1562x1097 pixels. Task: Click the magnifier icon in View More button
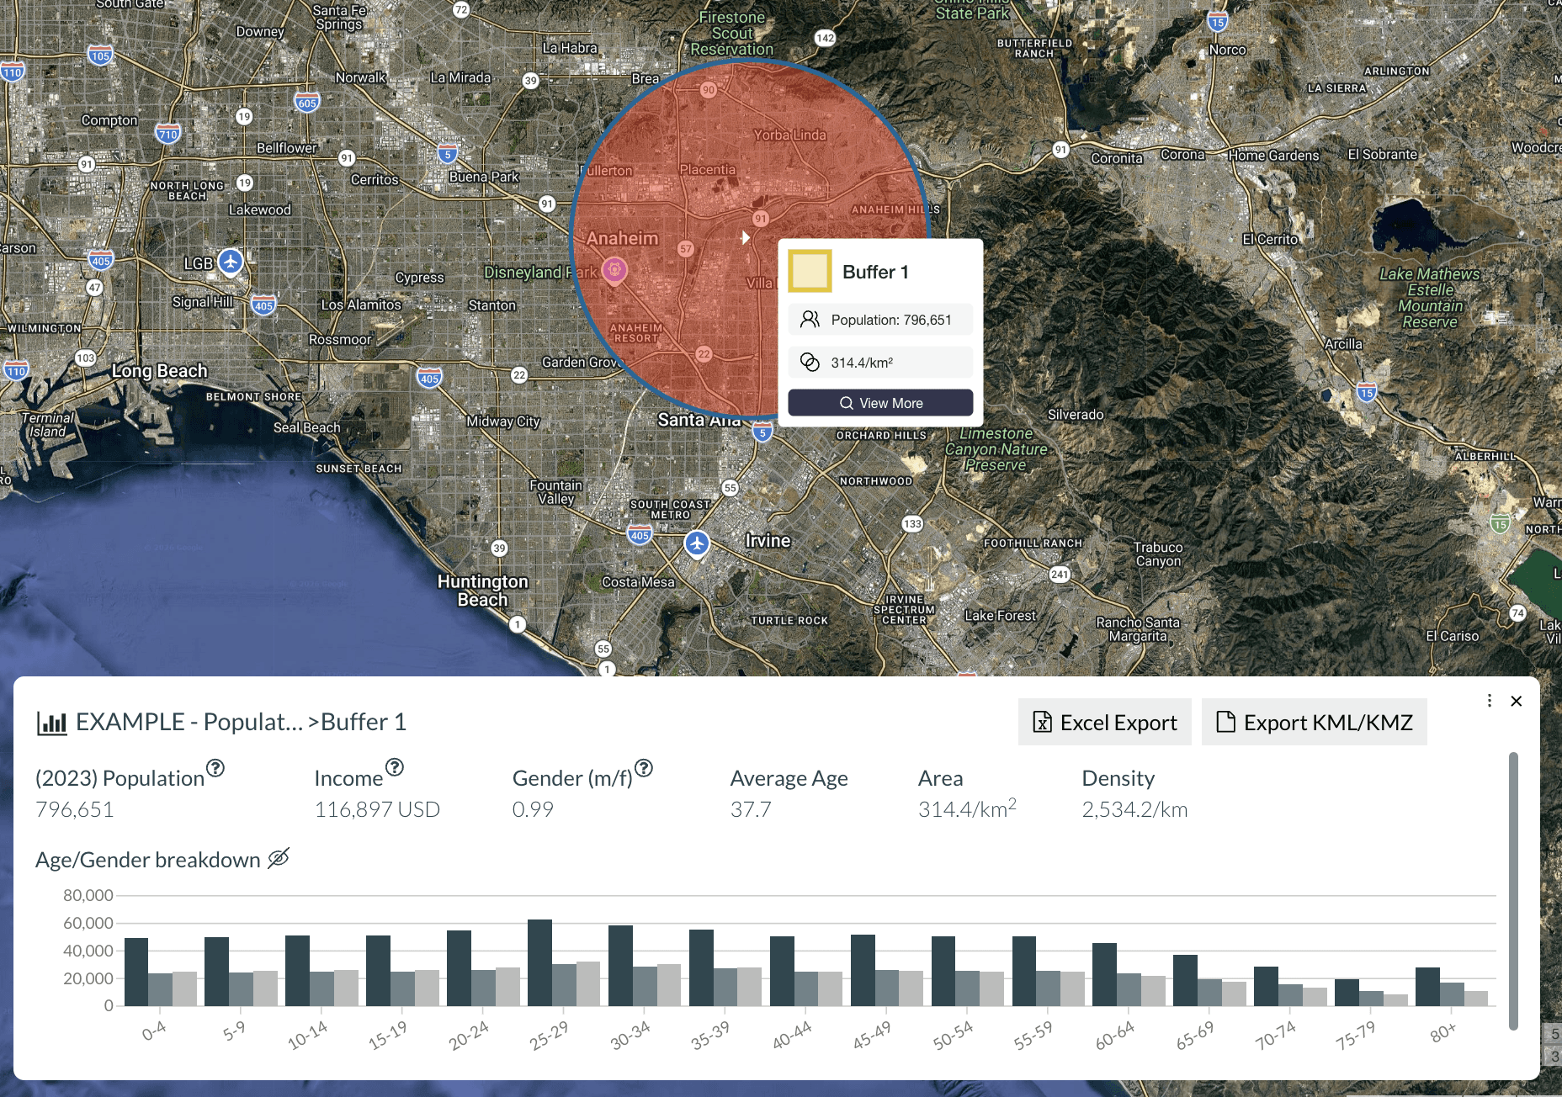tap(847, 403)
